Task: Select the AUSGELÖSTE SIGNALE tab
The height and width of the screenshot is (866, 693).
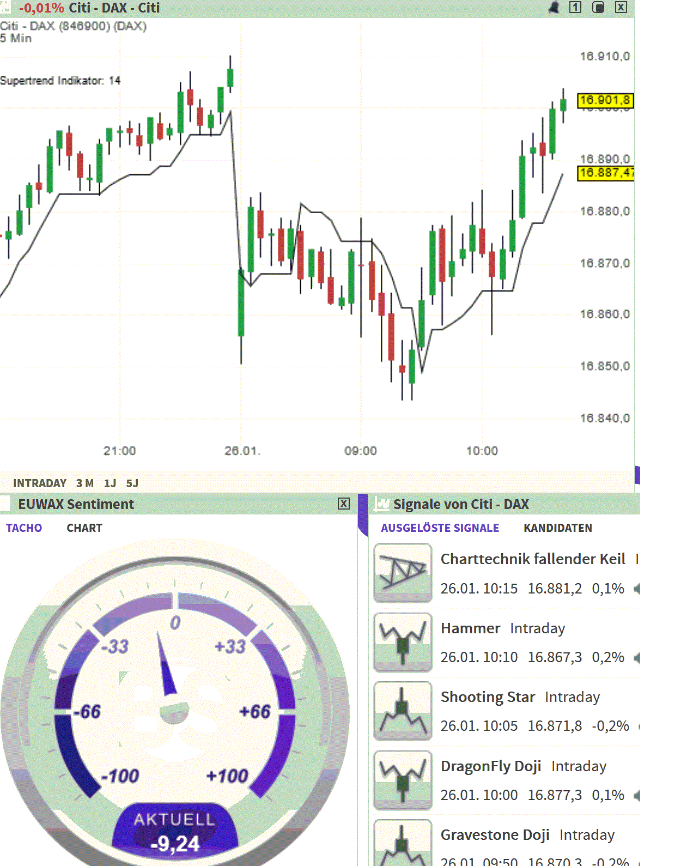Action: 440,528
